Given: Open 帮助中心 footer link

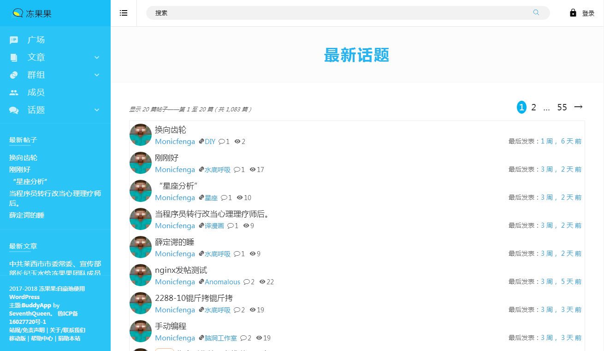Looking at the screenshot, I should point(41,339).
